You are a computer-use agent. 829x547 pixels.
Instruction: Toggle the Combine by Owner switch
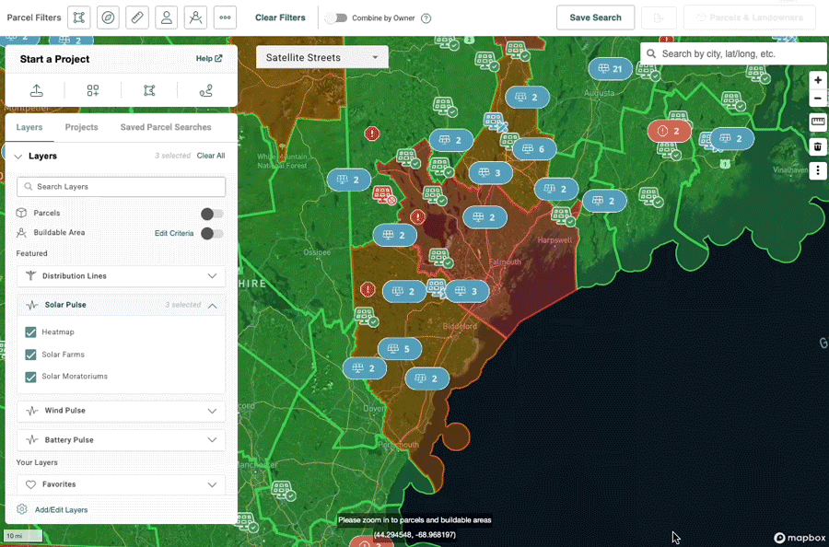336,18
